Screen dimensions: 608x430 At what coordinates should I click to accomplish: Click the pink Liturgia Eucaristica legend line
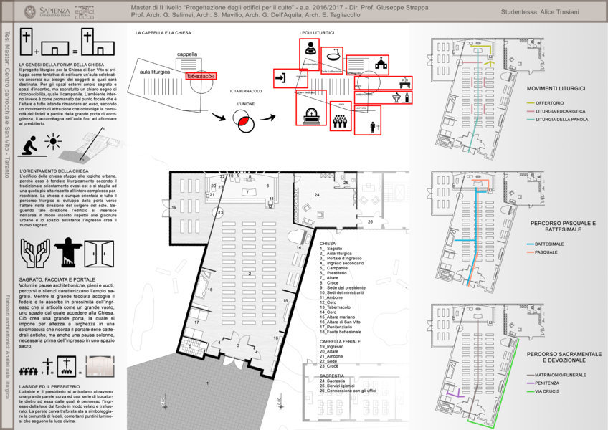point(530,111)
